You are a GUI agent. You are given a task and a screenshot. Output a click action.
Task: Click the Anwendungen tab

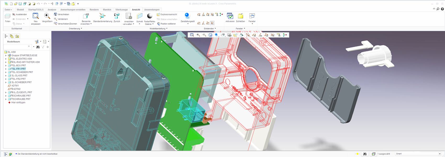pos(152,10)
